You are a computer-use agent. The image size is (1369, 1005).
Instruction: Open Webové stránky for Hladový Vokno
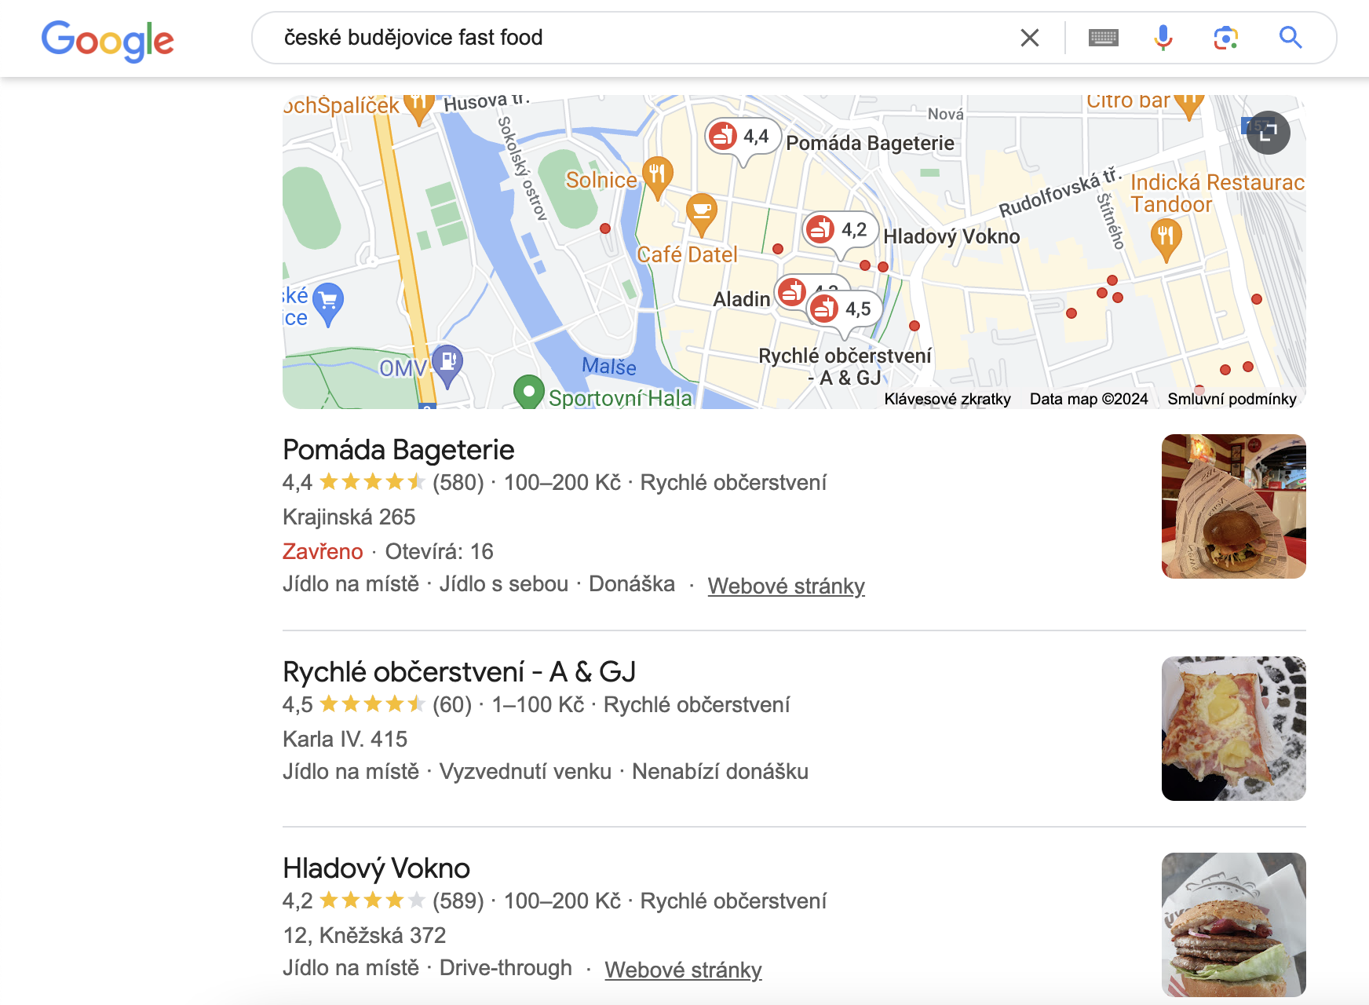[683, 970]
